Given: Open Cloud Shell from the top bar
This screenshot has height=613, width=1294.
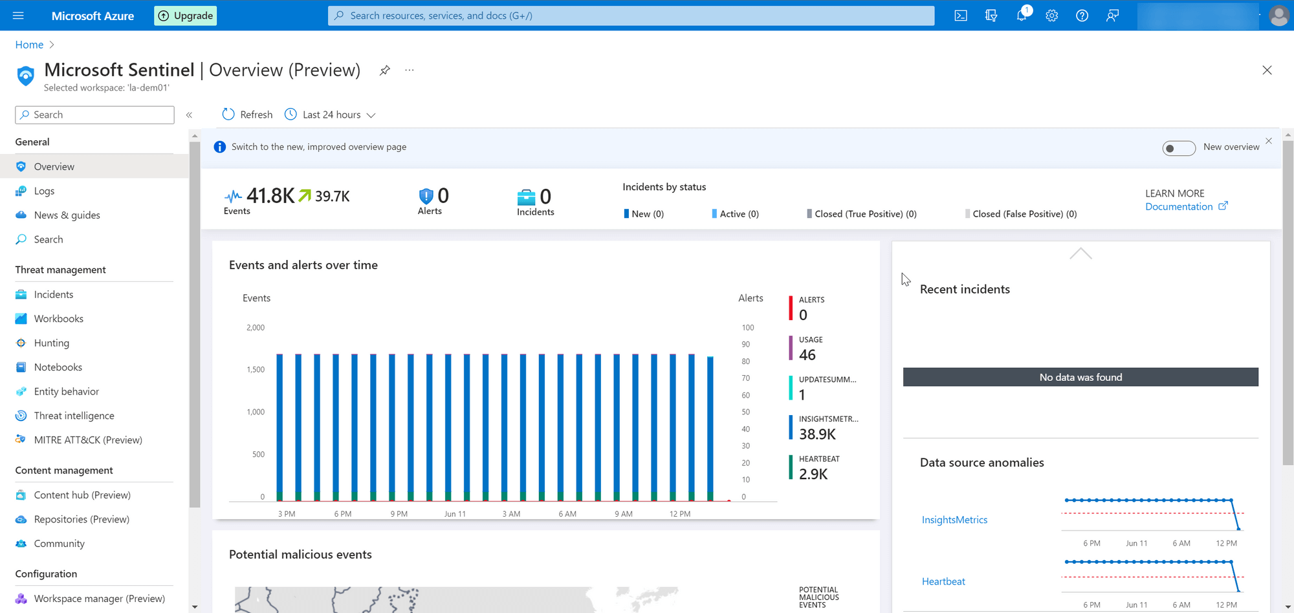Looking at the screenshot, I should 961,16.
